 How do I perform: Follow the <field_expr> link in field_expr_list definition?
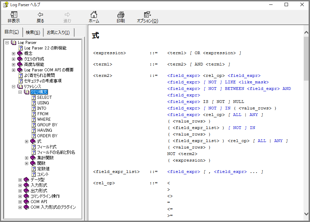point(184,172)
